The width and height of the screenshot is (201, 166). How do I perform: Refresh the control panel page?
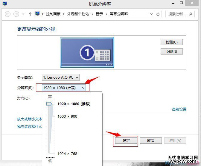pyautogui.click(x=158, y=14)
